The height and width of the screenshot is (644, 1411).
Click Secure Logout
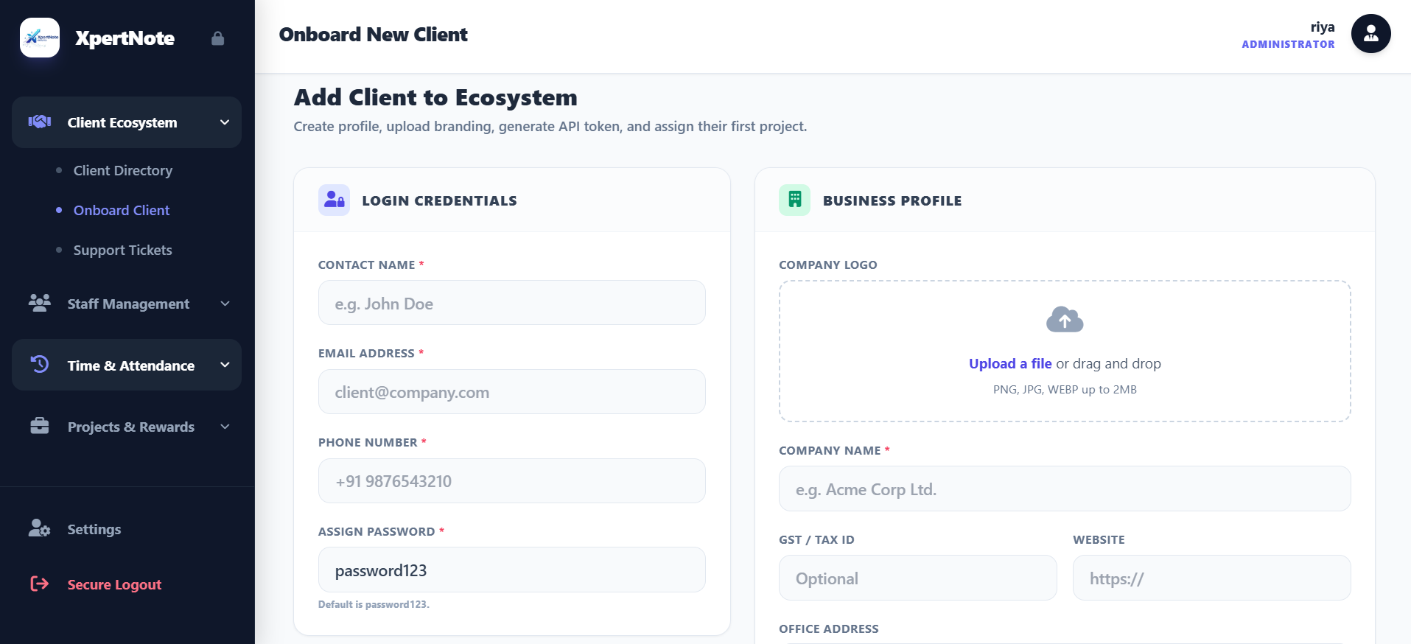coord(114,584)
